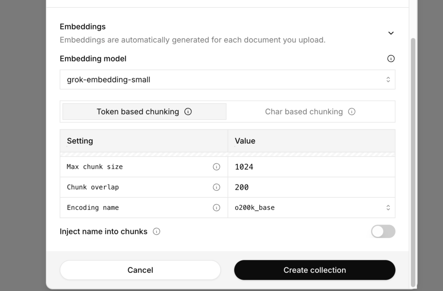Click the dialog's vertical scrollbar
Viewport: 443px width, 291px height.
click(x=413, y=160)
